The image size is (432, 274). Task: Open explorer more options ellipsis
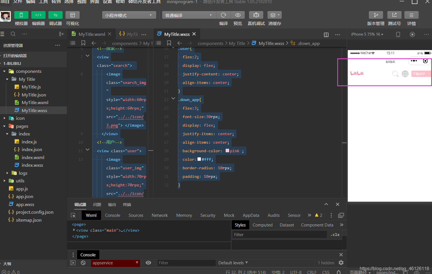click(x=58, y=45)
